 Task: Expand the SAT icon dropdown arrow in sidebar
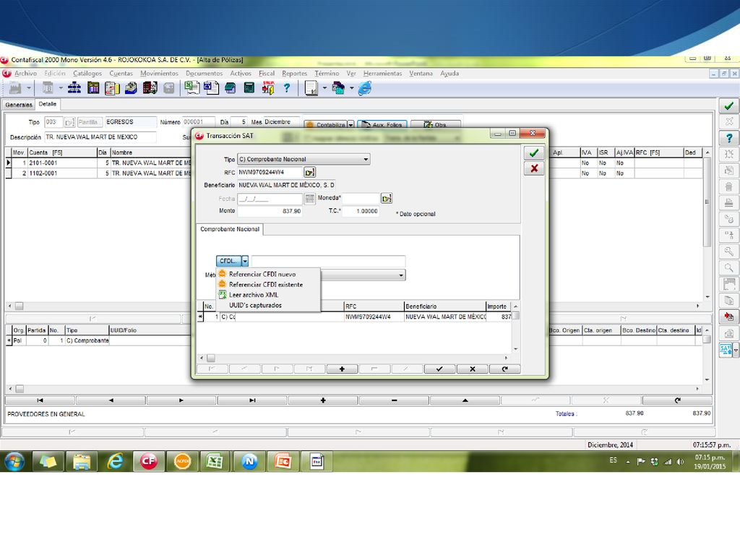click(x=735, y=350)
